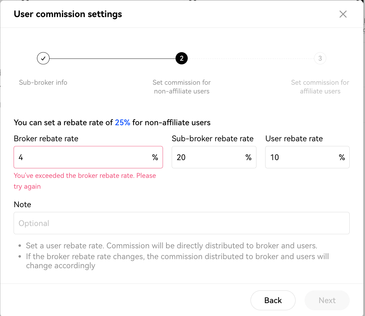Click the percent symbol in Broker rebate field
Viewport: 365px width, 316px height.
point(155,157)
